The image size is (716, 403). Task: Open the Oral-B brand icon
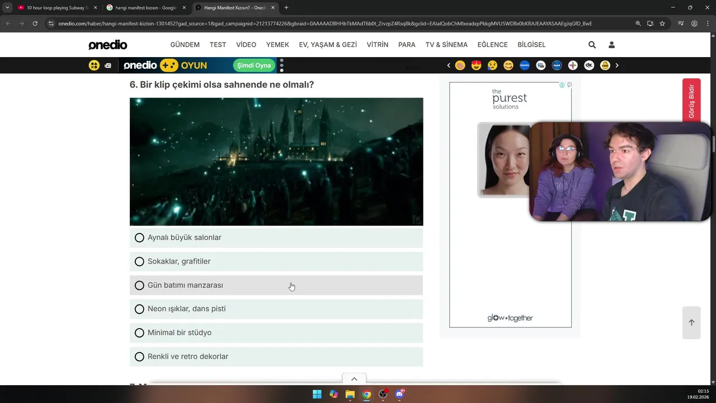pyautogui.click(x=557, y=65)
